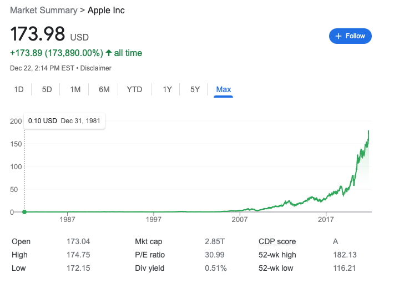
Task: Open the Disclaimer link
Action: [x=97, y=68]
